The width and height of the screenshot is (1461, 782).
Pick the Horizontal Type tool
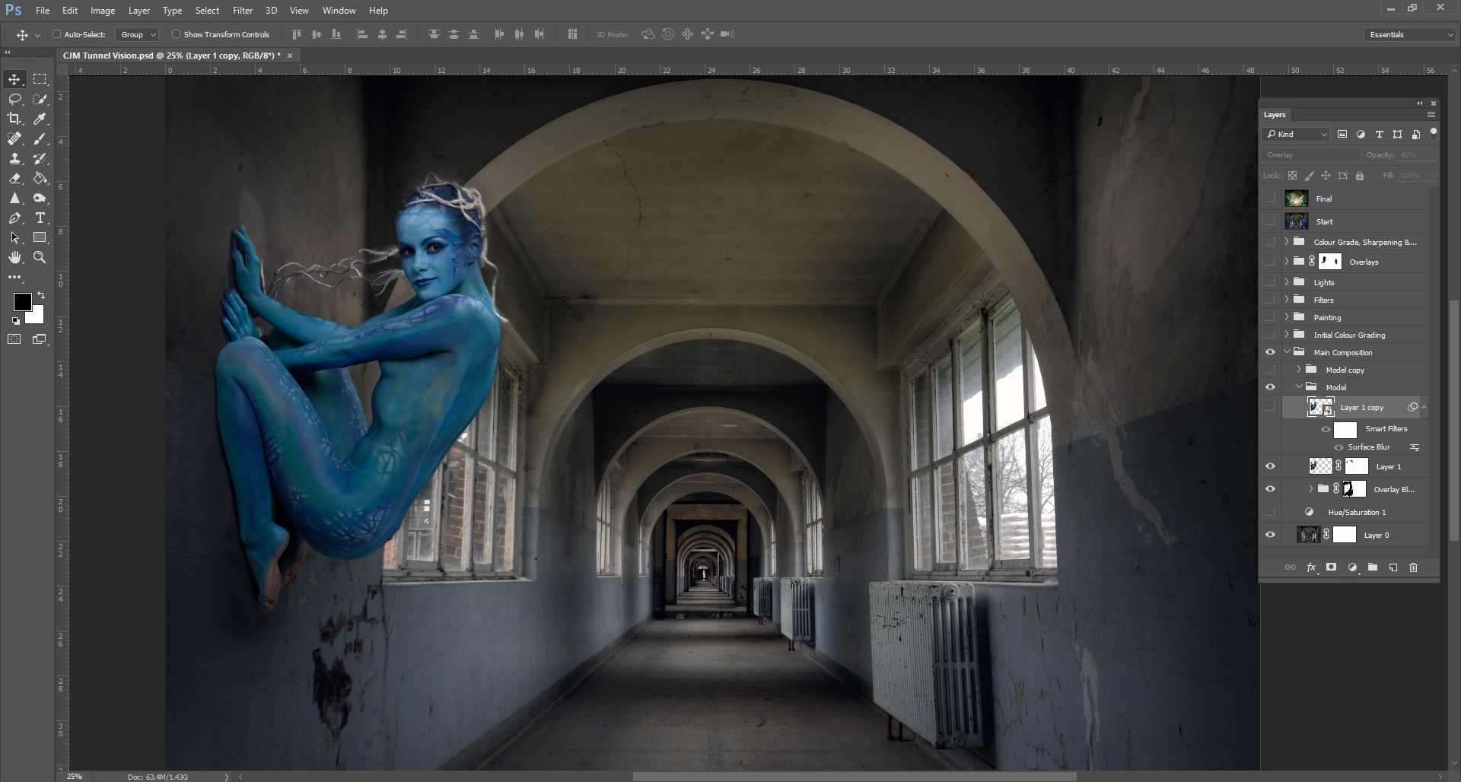pos(40,218)
